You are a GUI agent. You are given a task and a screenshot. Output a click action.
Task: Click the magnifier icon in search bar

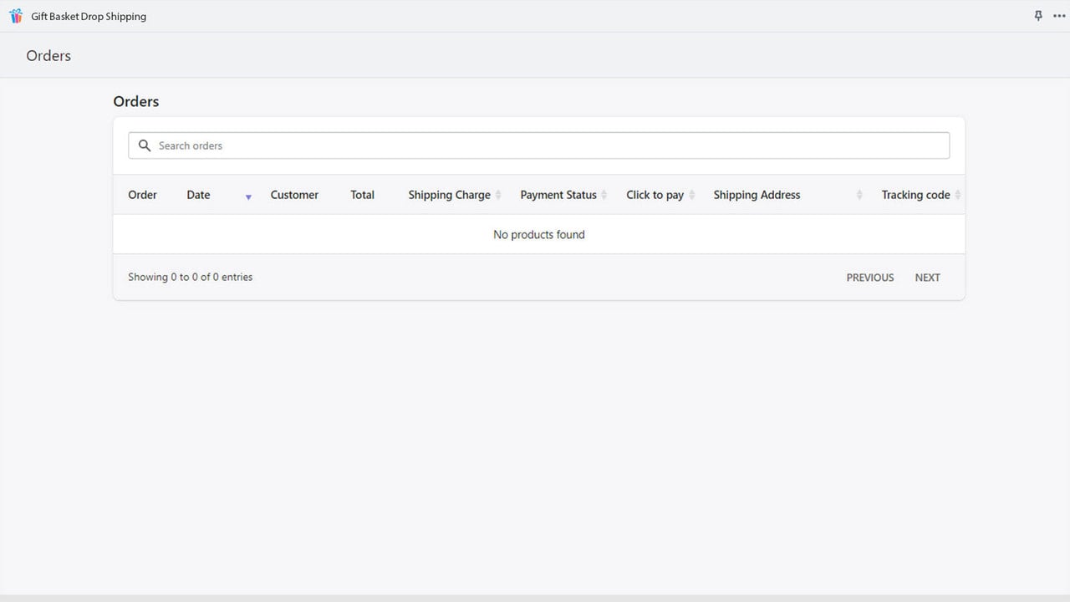145,145
